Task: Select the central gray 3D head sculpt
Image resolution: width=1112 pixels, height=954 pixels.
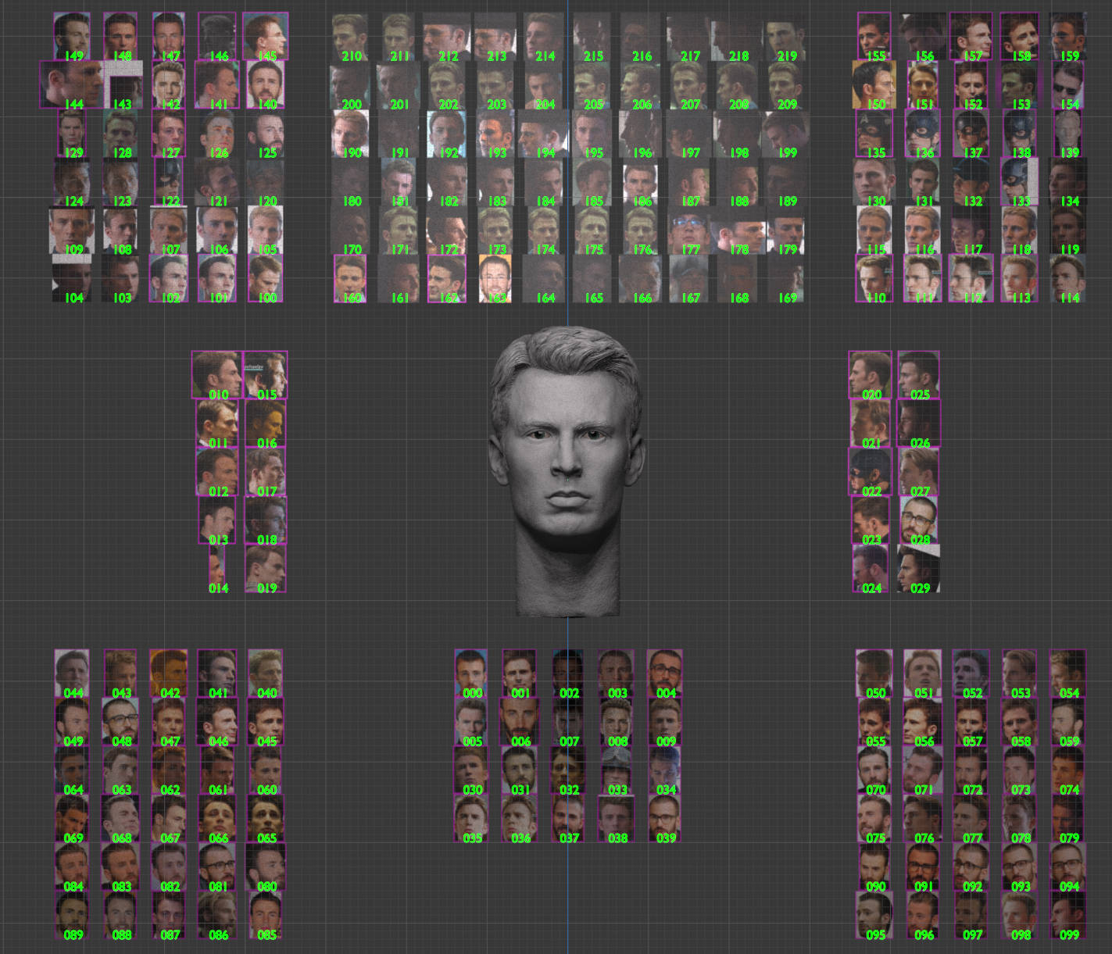Action: 567,469
